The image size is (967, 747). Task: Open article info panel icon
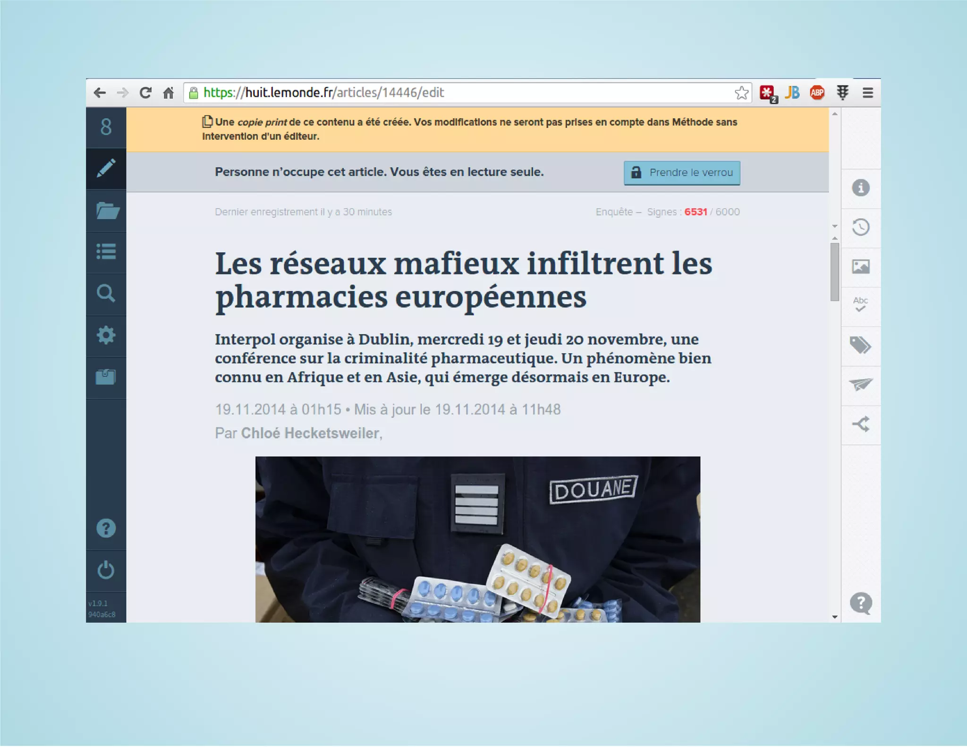[x=860, y=188]
